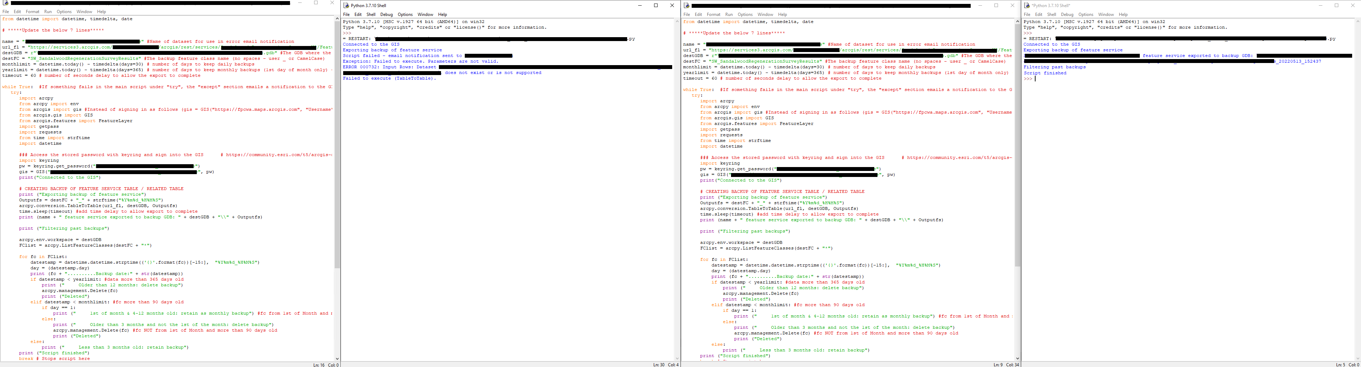Viewport: 1361px width, 367px height.
Task: Click the scroll-down arrow in the leftmost editor
Action: (x=337, y=359)
